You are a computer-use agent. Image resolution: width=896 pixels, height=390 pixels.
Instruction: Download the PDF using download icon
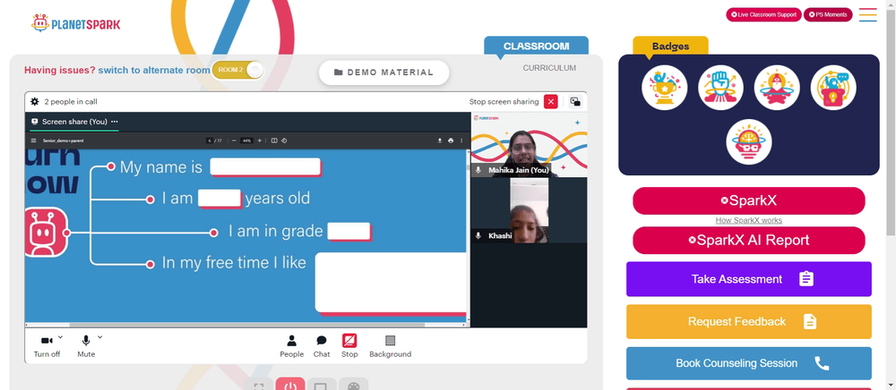pos(440,140)
